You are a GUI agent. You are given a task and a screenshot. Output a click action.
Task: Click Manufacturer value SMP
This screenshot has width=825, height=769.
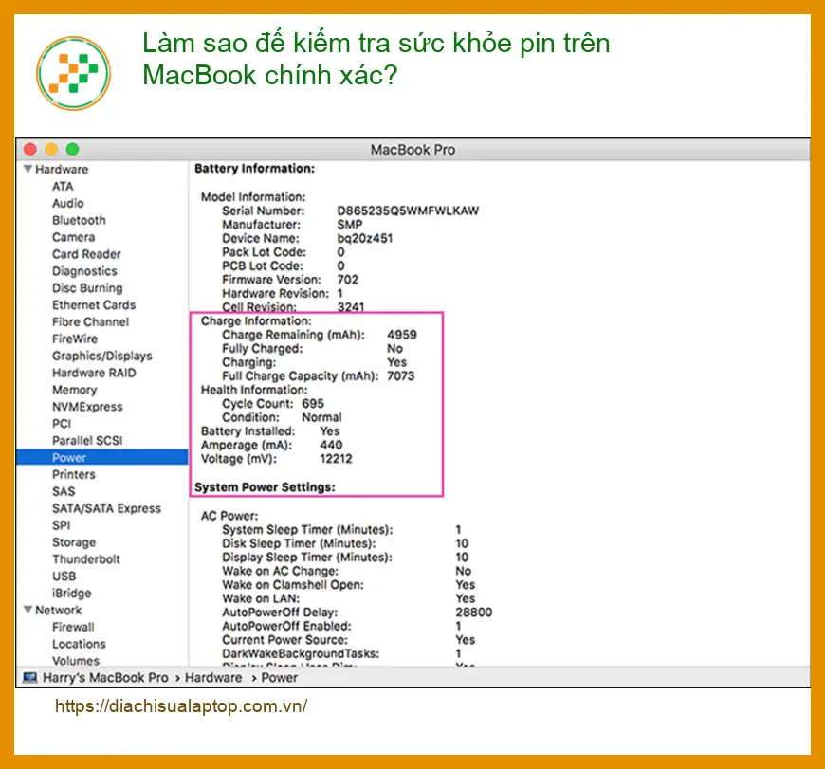(349, 225)
